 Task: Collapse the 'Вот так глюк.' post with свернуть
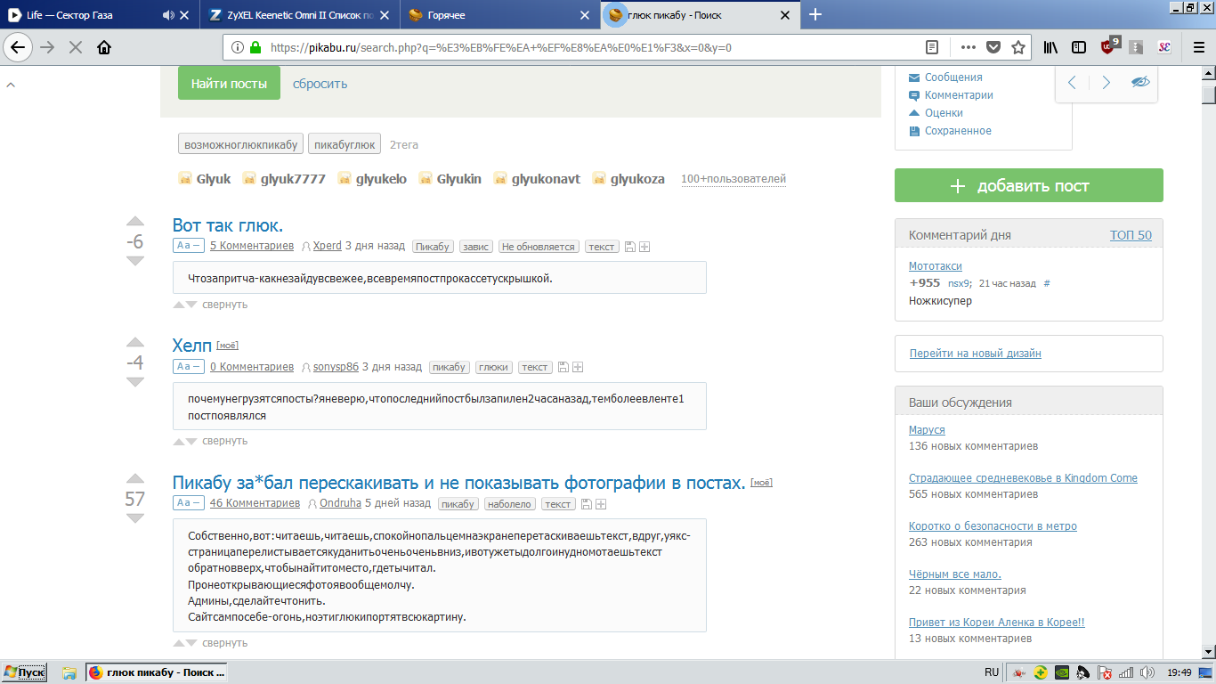[224, 305]
